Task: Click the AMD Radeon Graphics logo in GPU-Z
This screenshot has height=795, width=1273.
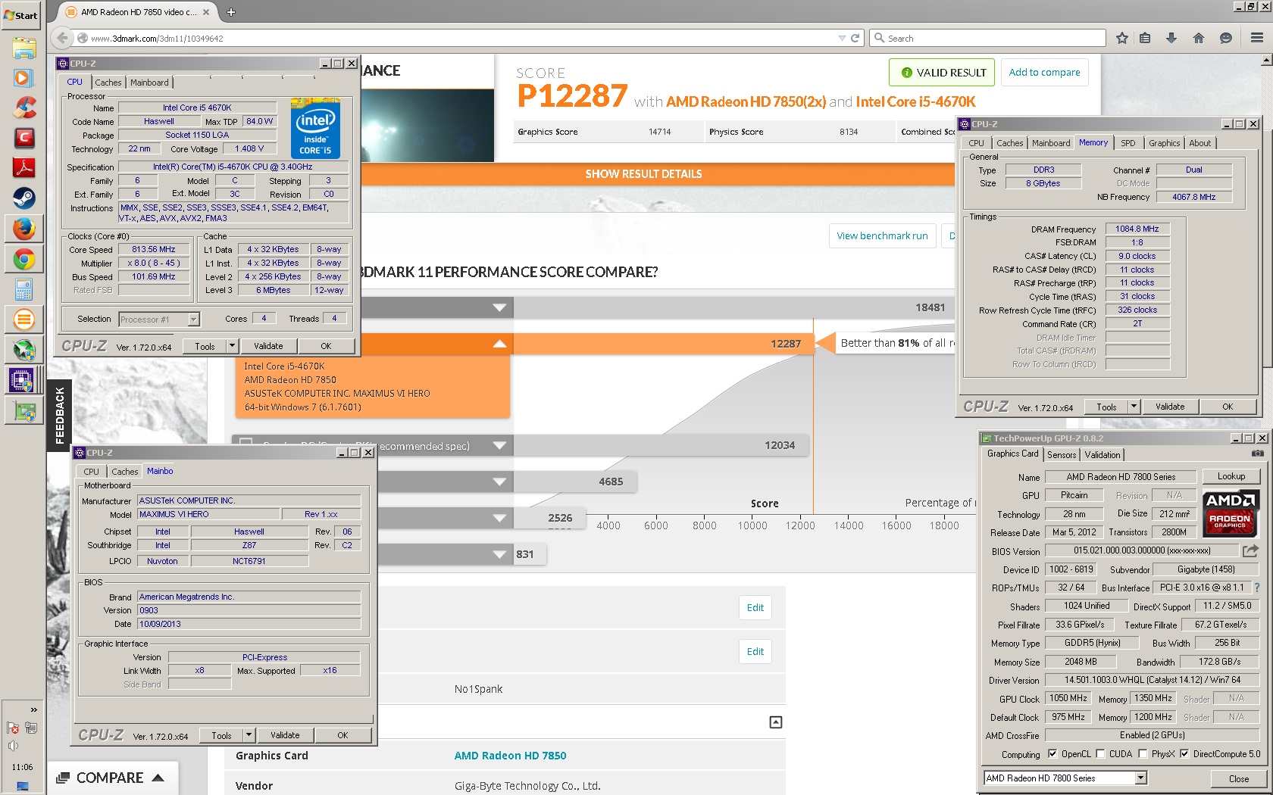Action: tap(1230, 513)
